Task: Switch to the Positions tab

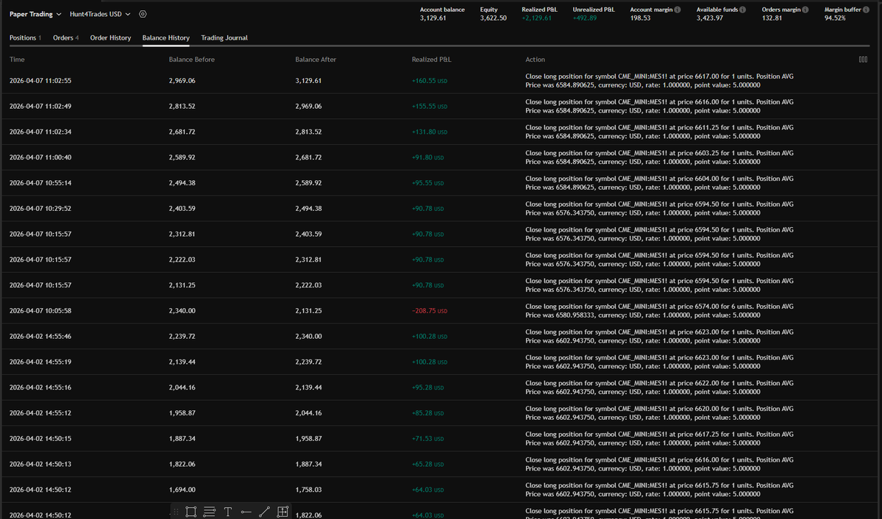Action: (24, 37)
